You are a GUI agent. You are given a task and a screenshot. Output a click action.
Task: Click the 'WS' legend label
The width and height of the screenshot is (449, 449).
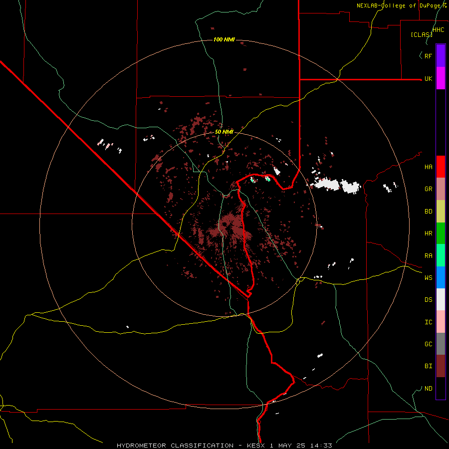click(x=428, y=278)
